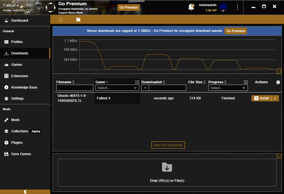Screen dimensions: 284x194
Task: Open the Plugins page
Action: [25, 143]
